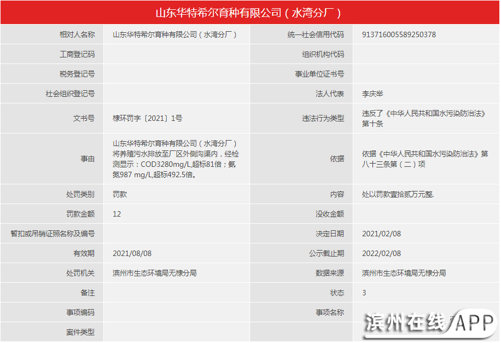Click the 统一社会信用代码 field label

tap(316, 34)
